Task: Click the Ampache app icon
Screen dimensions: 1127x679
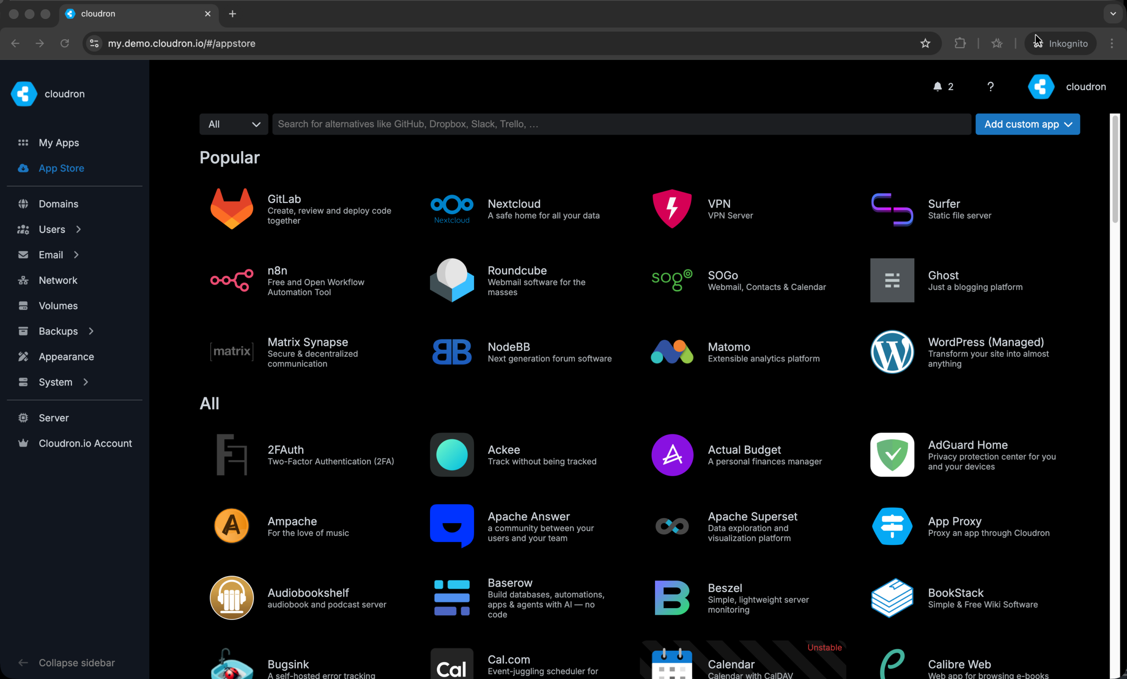Action: 232,526
